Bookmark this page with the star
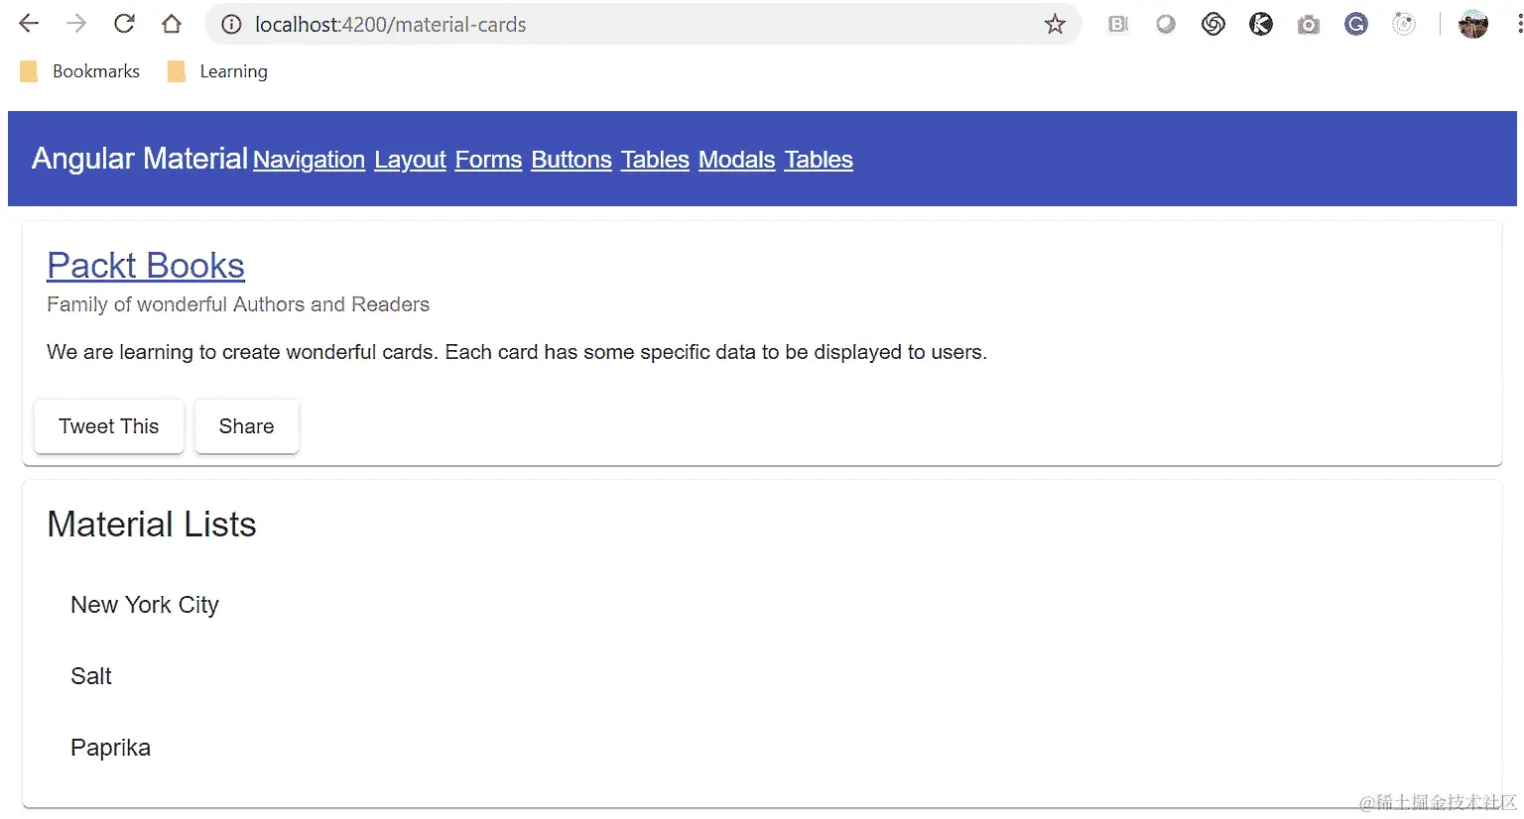1524x819 pixels. [1055, 25]
